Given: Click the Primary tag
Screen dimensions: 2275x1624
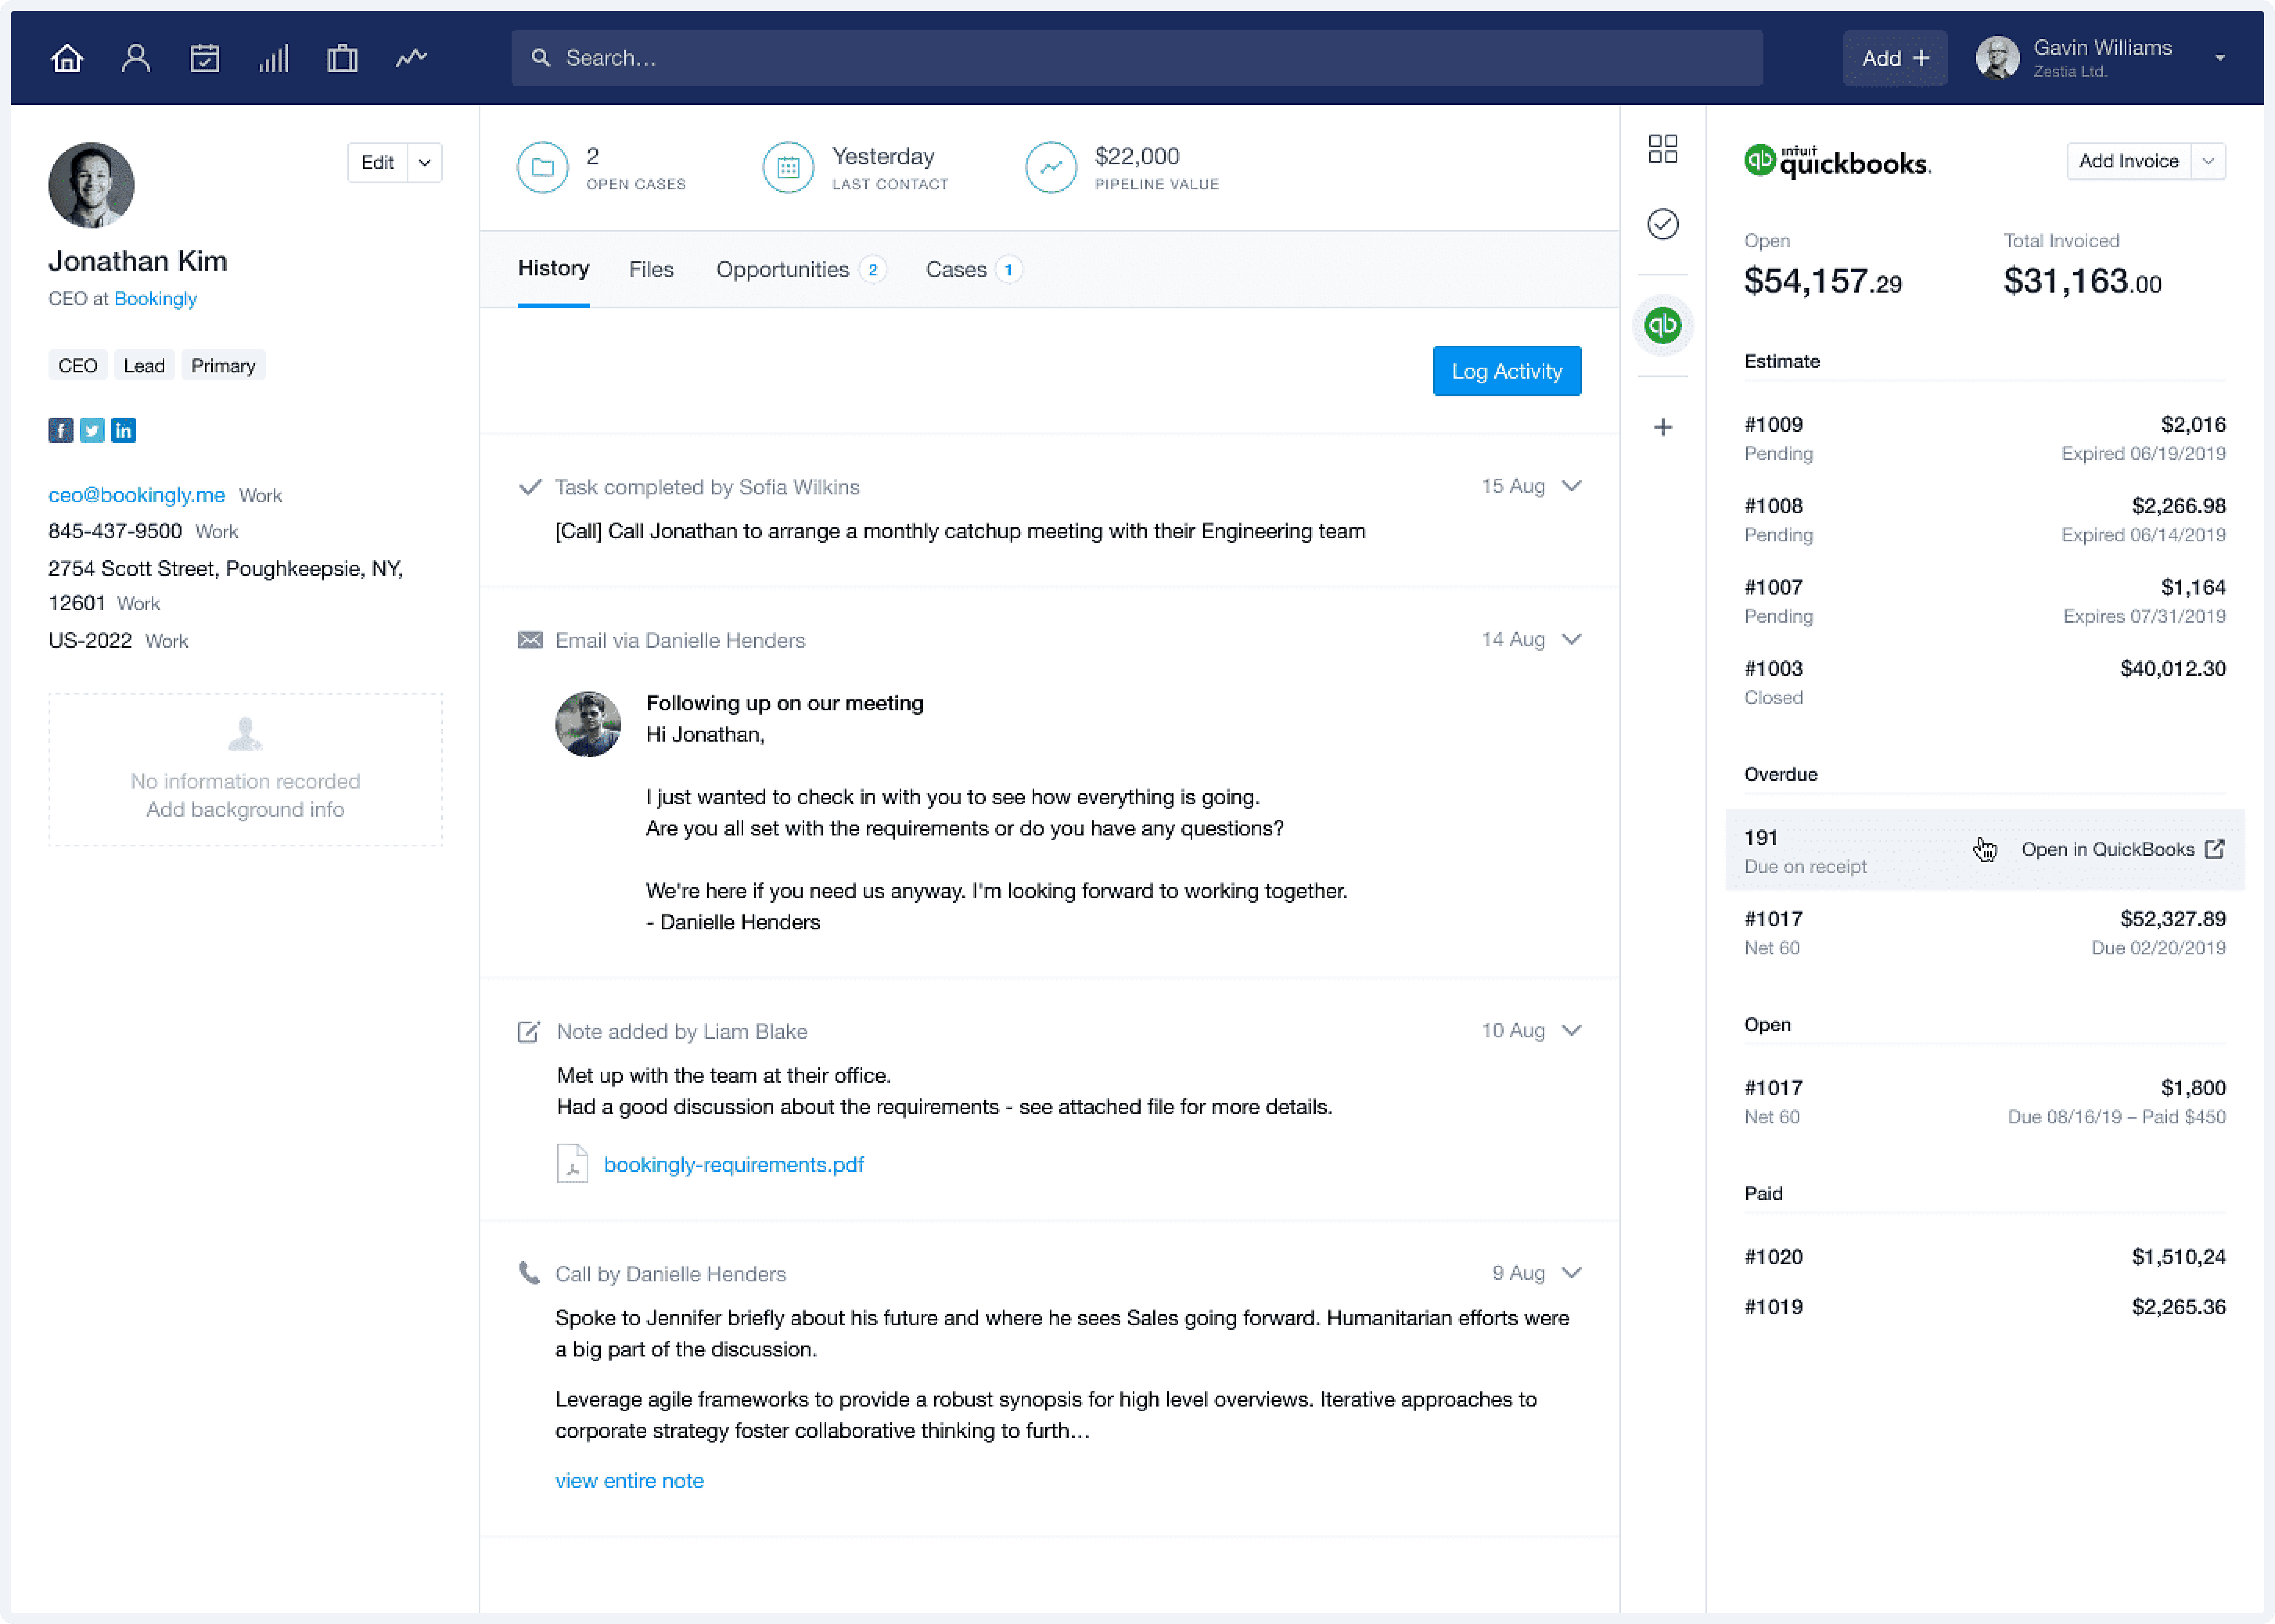Looking at the screenshot, I should point(223,366).
